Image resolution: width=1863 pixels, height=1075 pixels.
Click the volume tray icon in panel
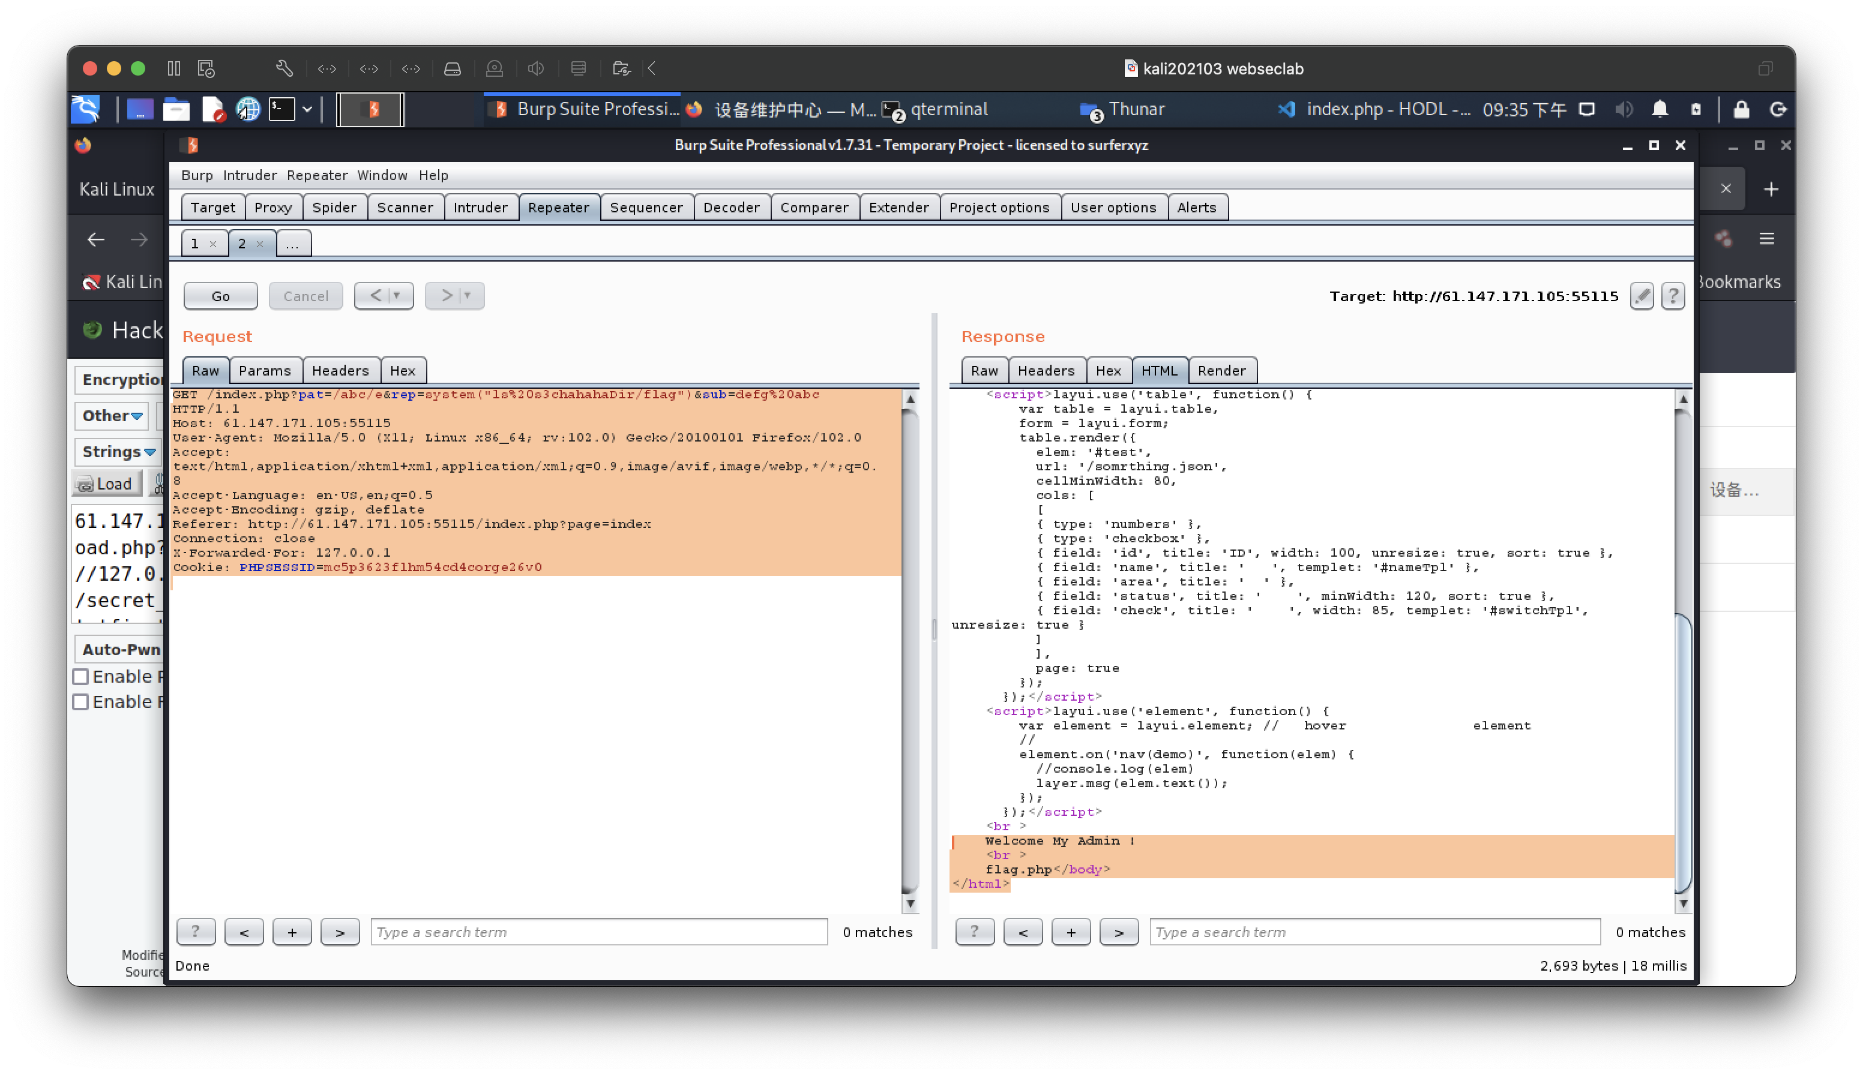(x=1623, y=109)
